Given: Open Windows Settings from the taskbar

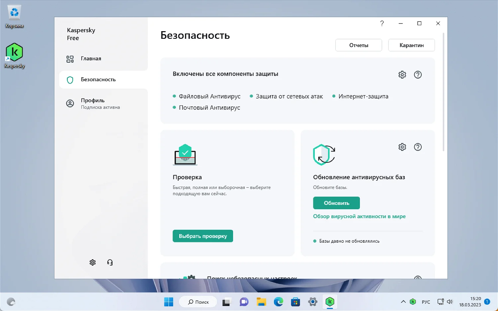Looking at the screenshot, I should tap(313, 302).
